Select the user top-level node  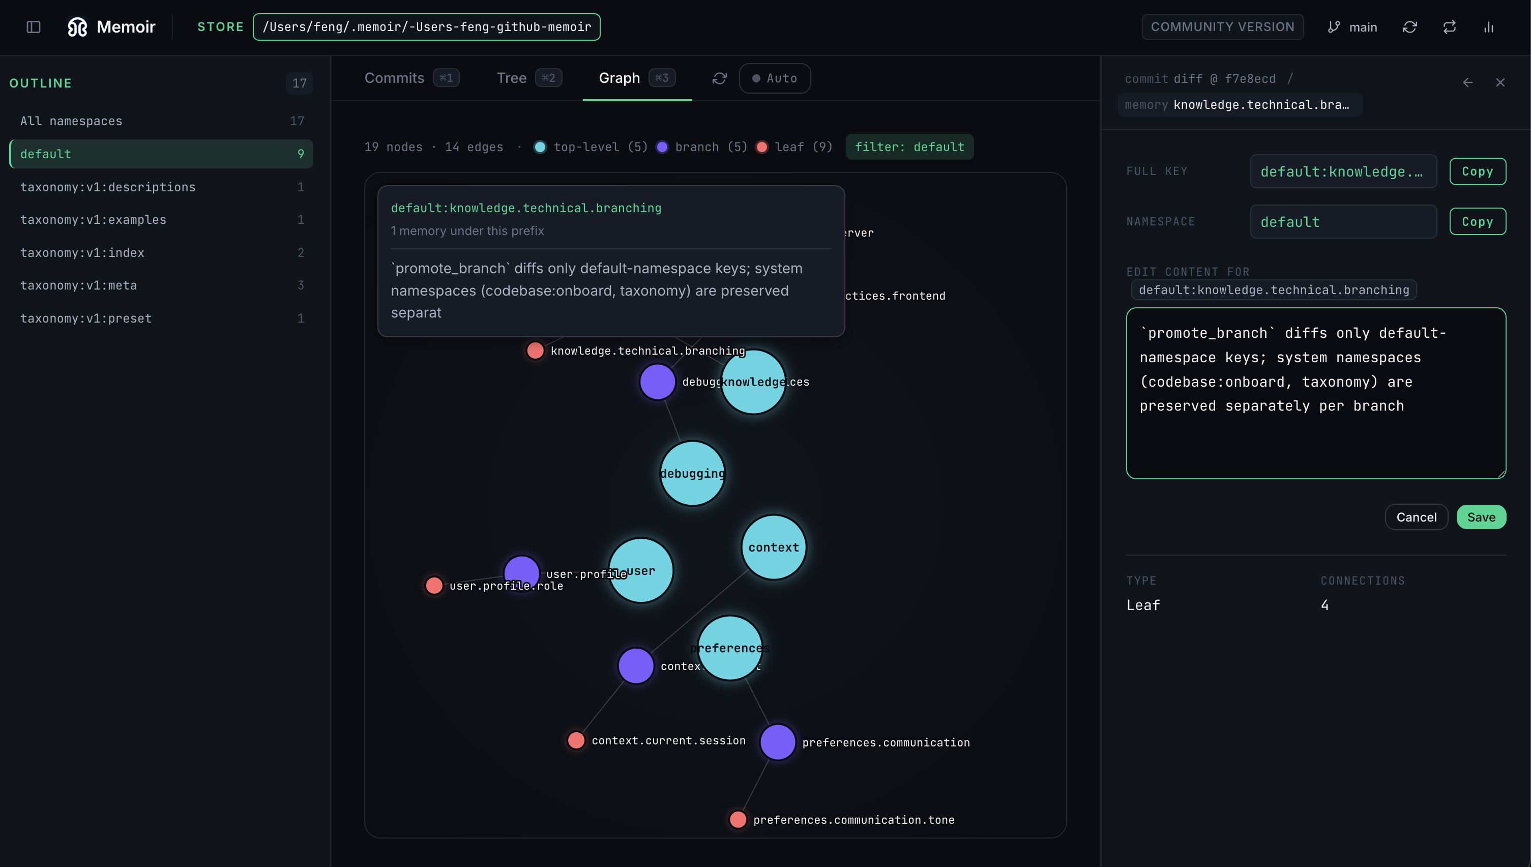(x=640, y=570)
